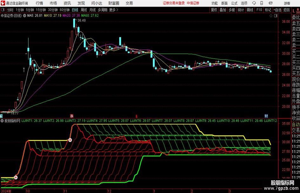Viewport: 300px width, 193px height.
Task: Click the 返回 back button
Action: [286, 10]
